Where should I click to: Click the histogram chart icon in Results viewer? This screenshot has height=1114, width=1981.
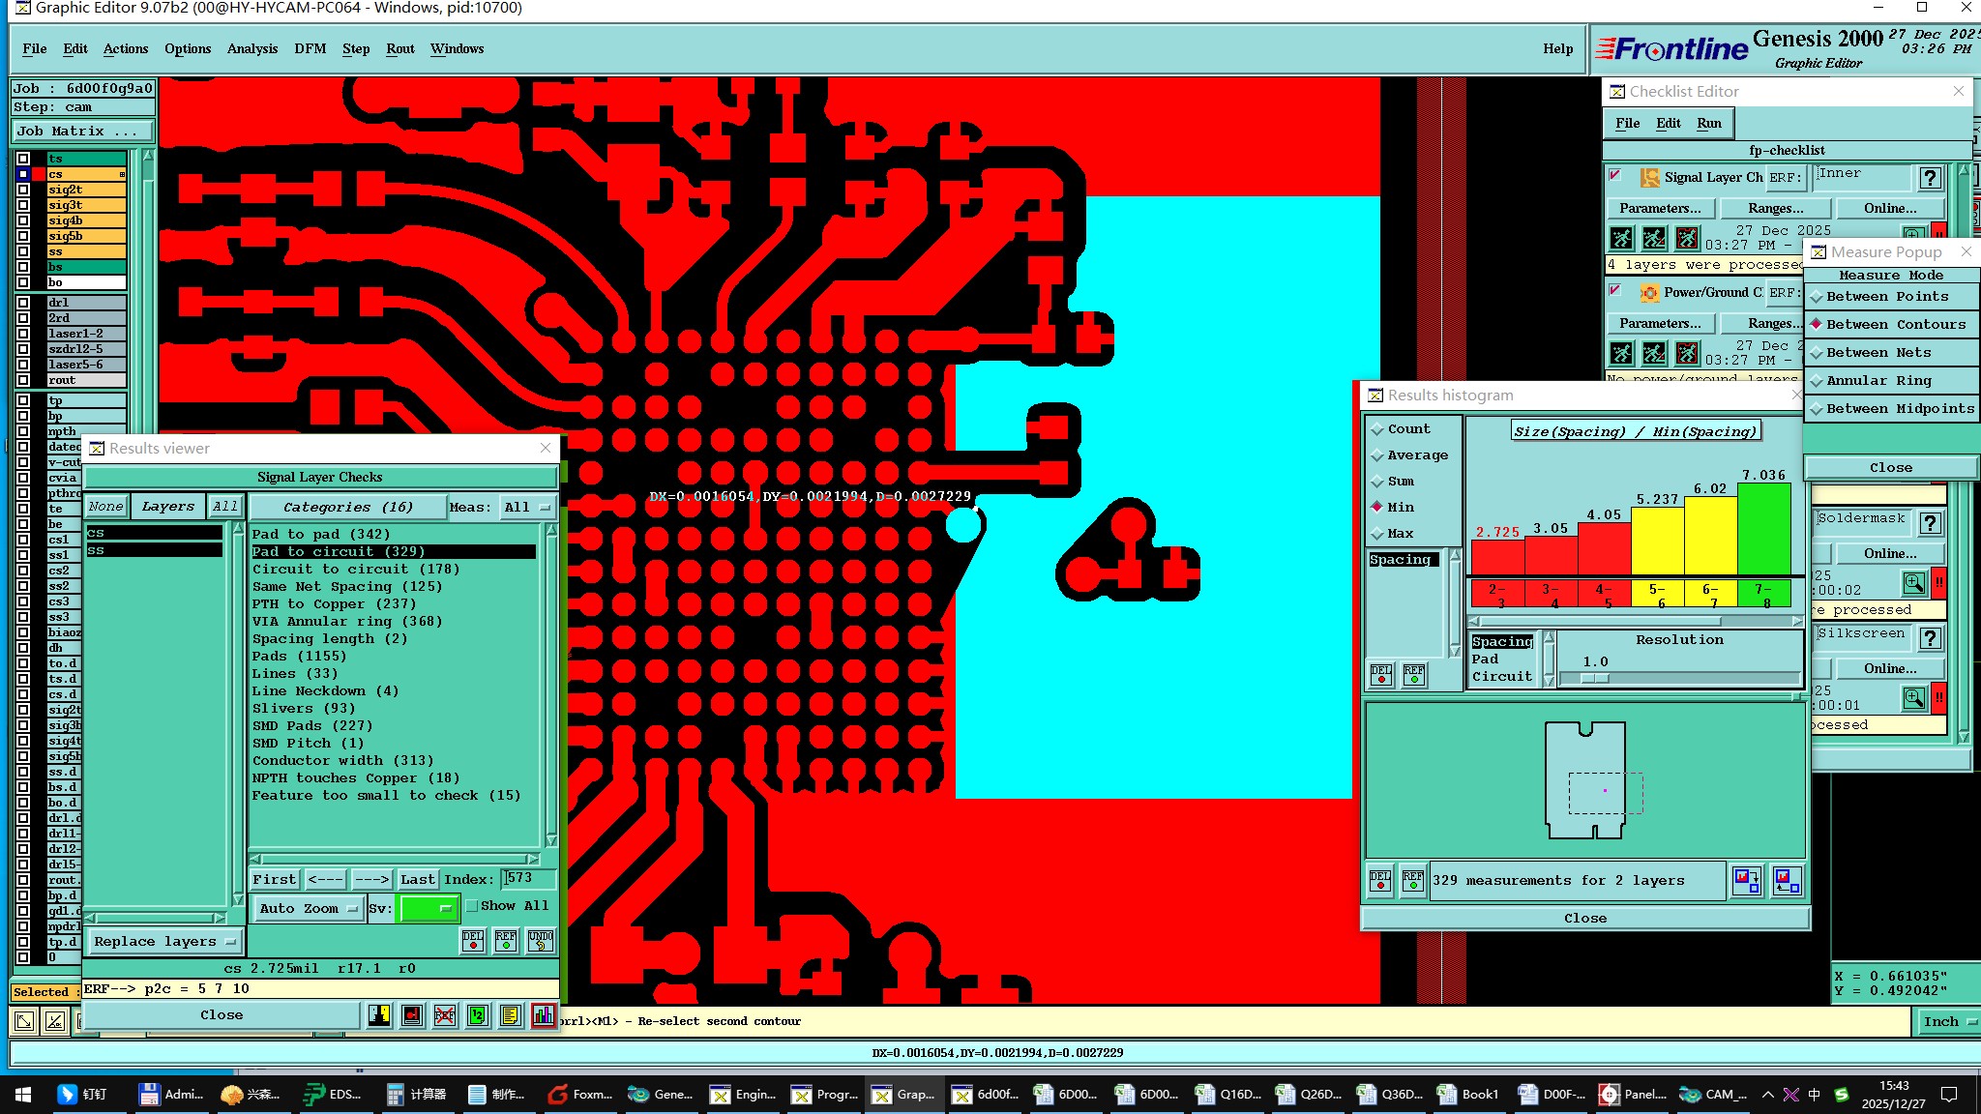544,1015
